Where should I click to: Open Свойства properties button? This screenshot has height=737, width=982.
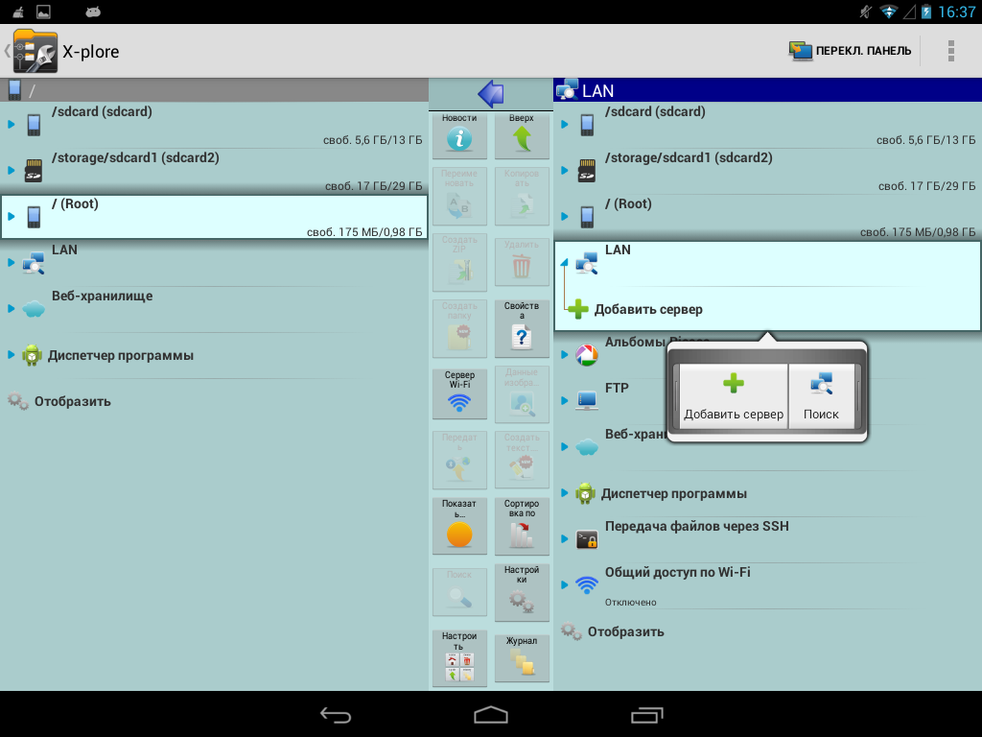(x=522, y=327)
